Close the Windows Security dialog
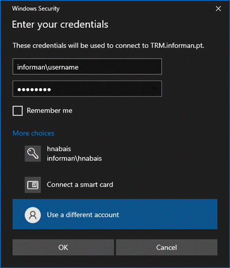 point(219,8)
